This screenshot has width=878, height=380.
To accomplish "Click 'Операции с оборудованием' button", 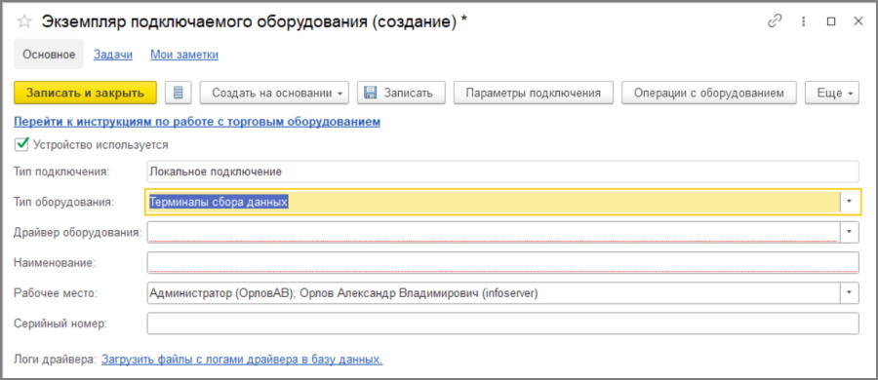I will click(x=709, y=93).
